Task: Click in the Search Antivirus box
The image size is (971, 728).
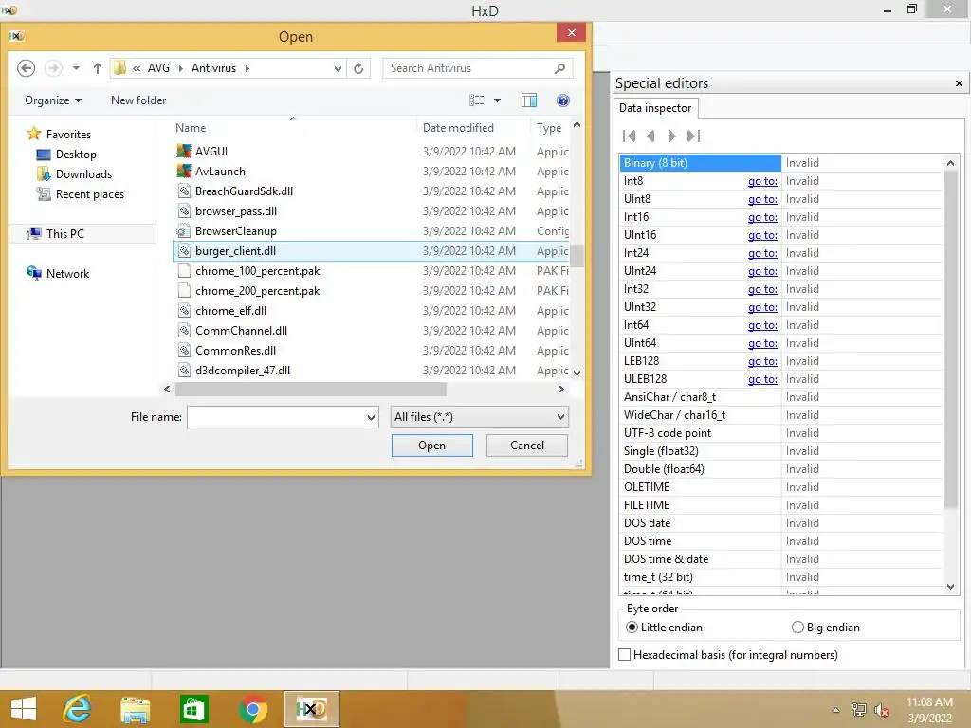Action: pyautogui.click(x=467, y=68)
